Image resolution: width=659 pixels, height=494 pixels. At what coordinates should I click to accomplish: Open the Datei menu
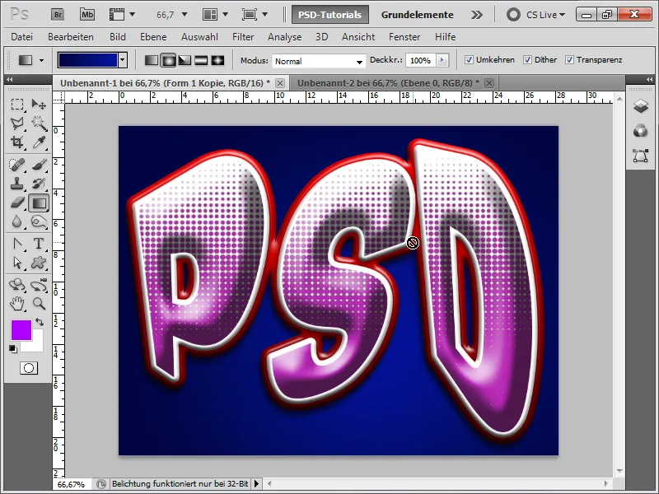coord(22,37)
